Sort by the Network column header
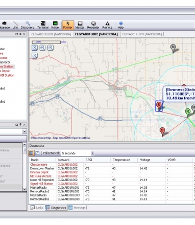This screenshot has height=225, width=195. point(69,160)
